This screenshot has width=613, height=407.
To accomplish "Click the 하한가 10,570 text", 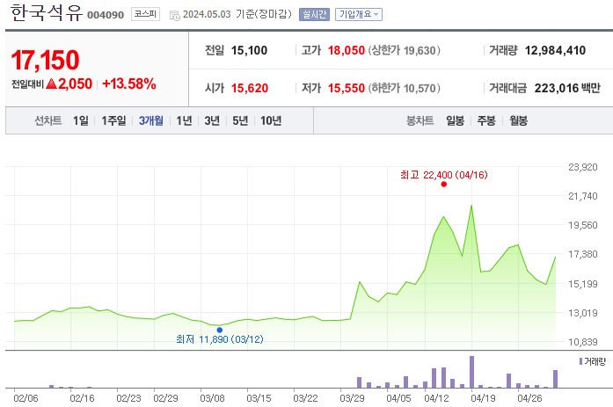I will 405,88.
